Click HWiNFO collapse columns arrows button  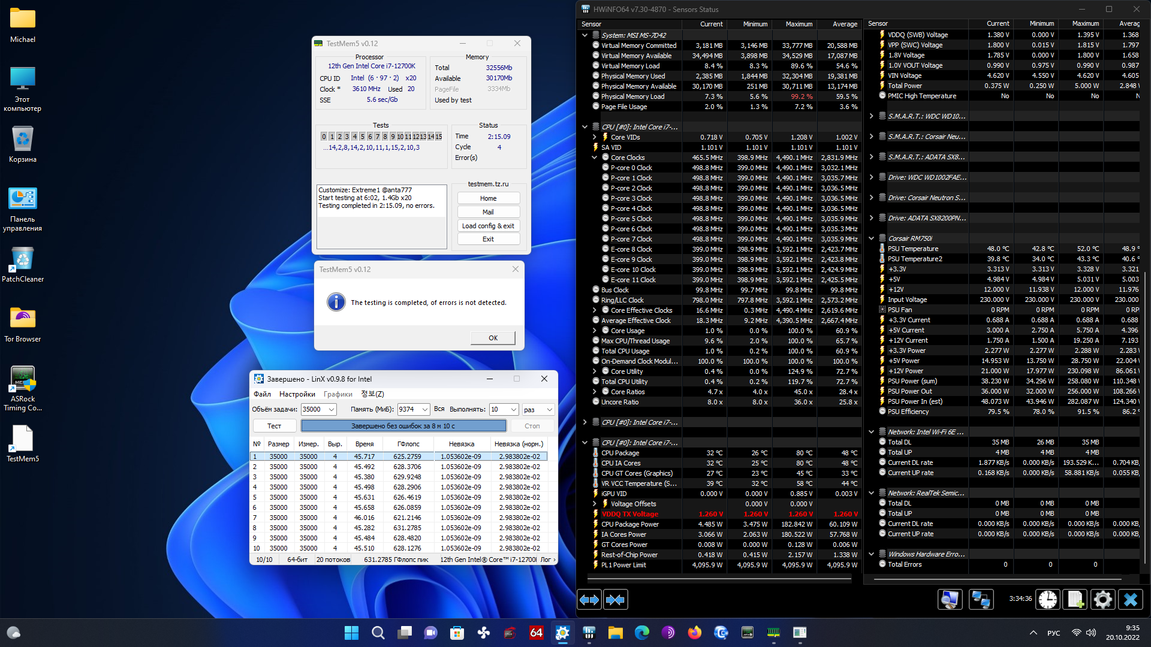[616, 600]
